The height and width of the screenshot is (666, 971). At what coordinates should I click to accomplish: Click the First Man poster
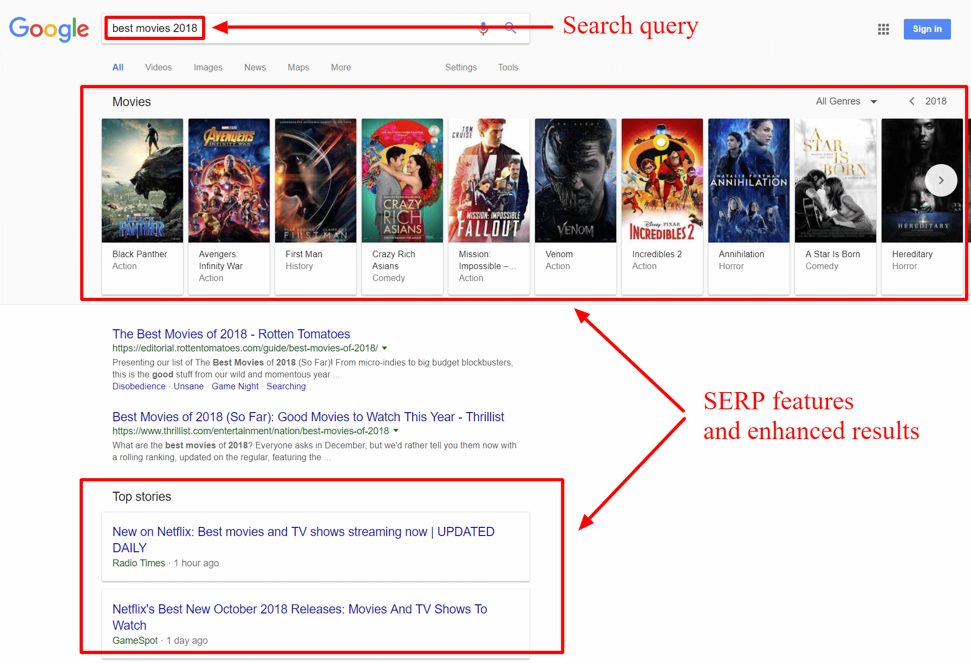point(316,180)
